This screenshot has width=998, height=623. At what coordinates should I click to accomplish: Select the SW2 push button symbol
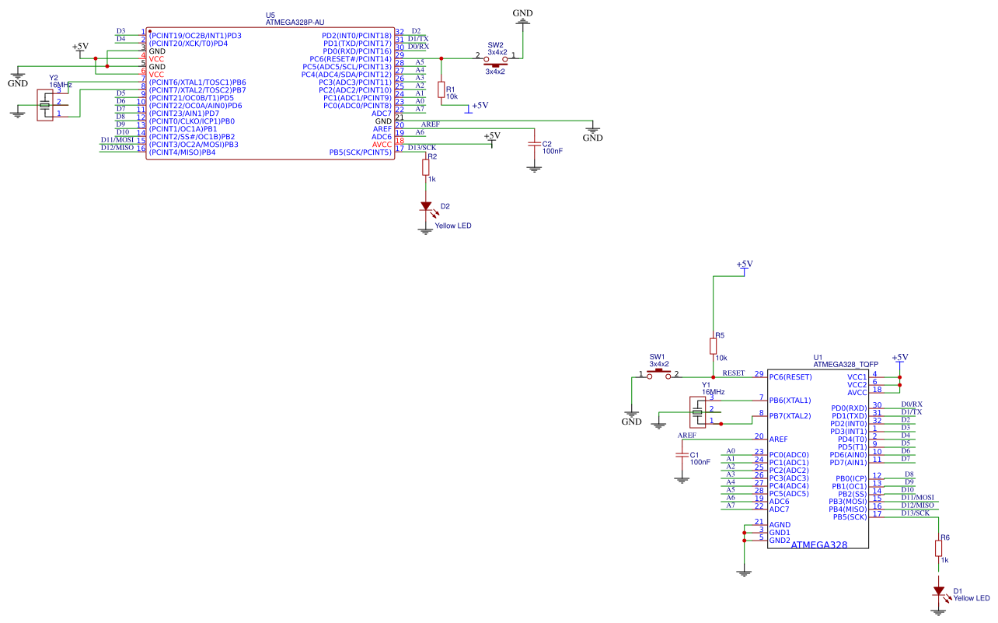click(x=495, y=60)
